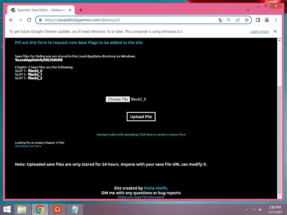Image resolution: width=287 pixels, height=215 pixels.
Task: Click the Upload File button
Action: [141, 117]
